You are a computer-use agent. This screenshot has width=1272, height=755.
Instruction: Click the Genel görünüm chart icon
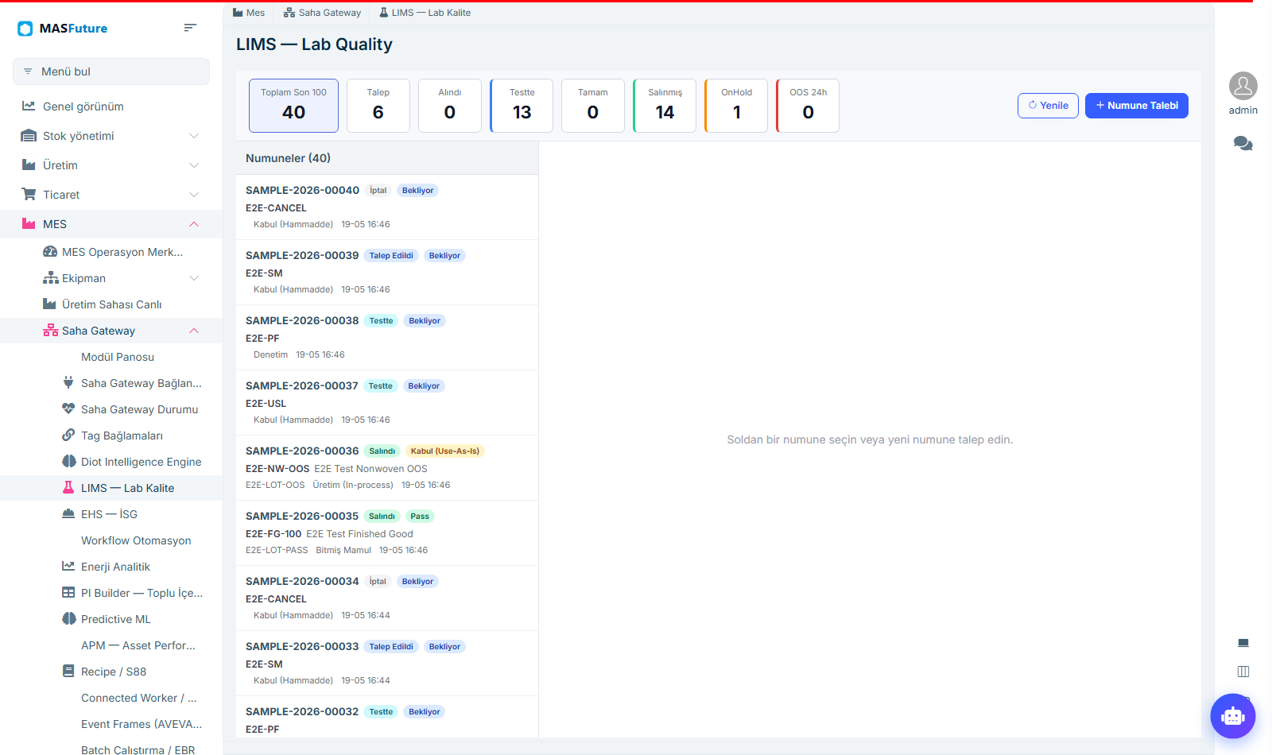tap(29, 106)
